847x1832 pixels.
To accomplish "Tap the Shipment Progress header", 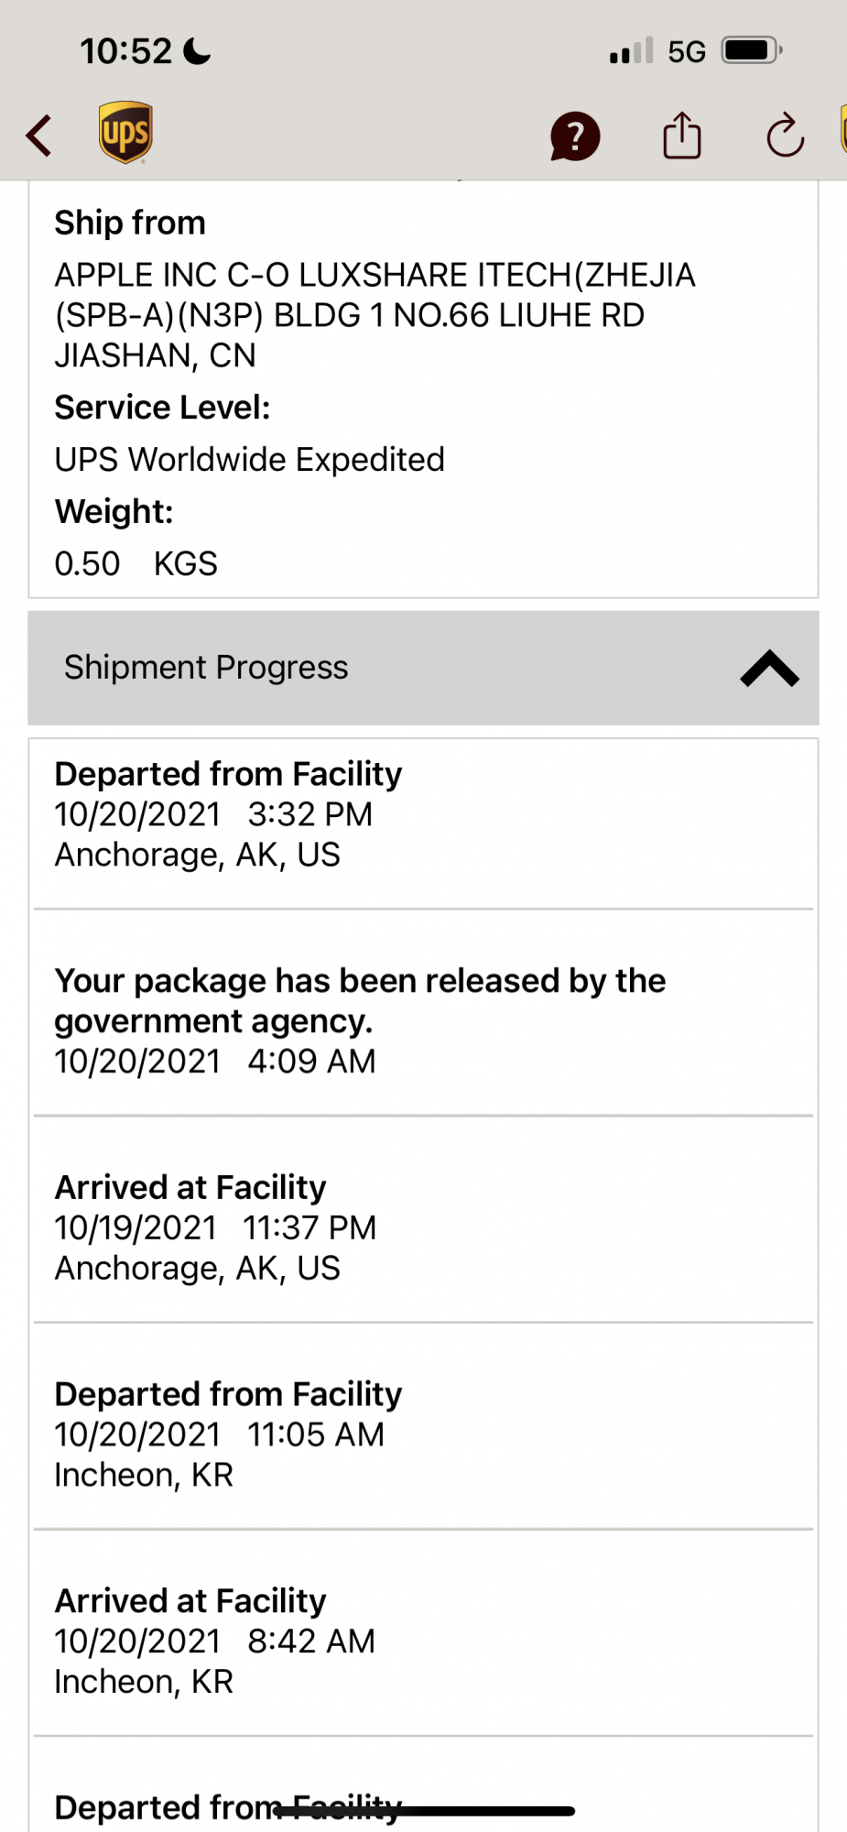I will click(206, 668).
